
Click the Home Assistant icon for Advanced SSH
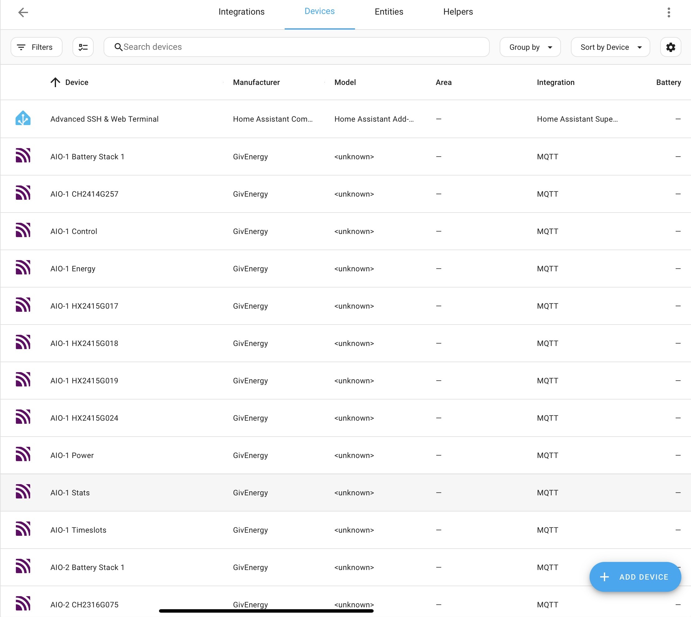point(23,118)
